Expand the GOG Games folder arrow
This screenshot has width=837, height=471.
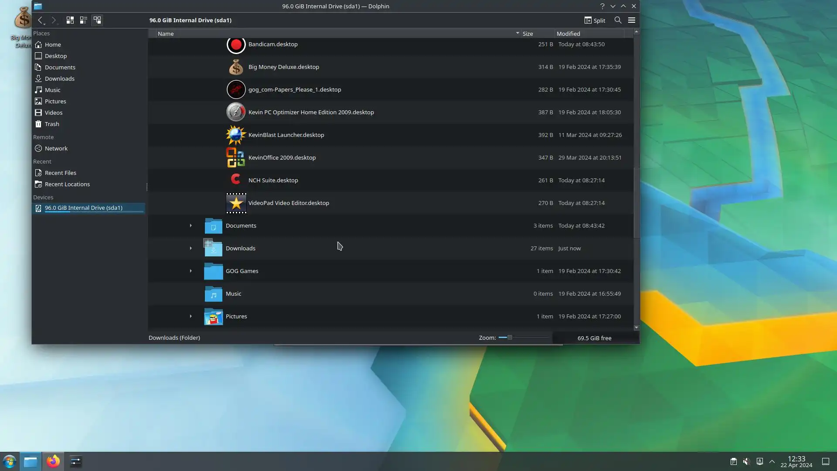click(191, 271)
